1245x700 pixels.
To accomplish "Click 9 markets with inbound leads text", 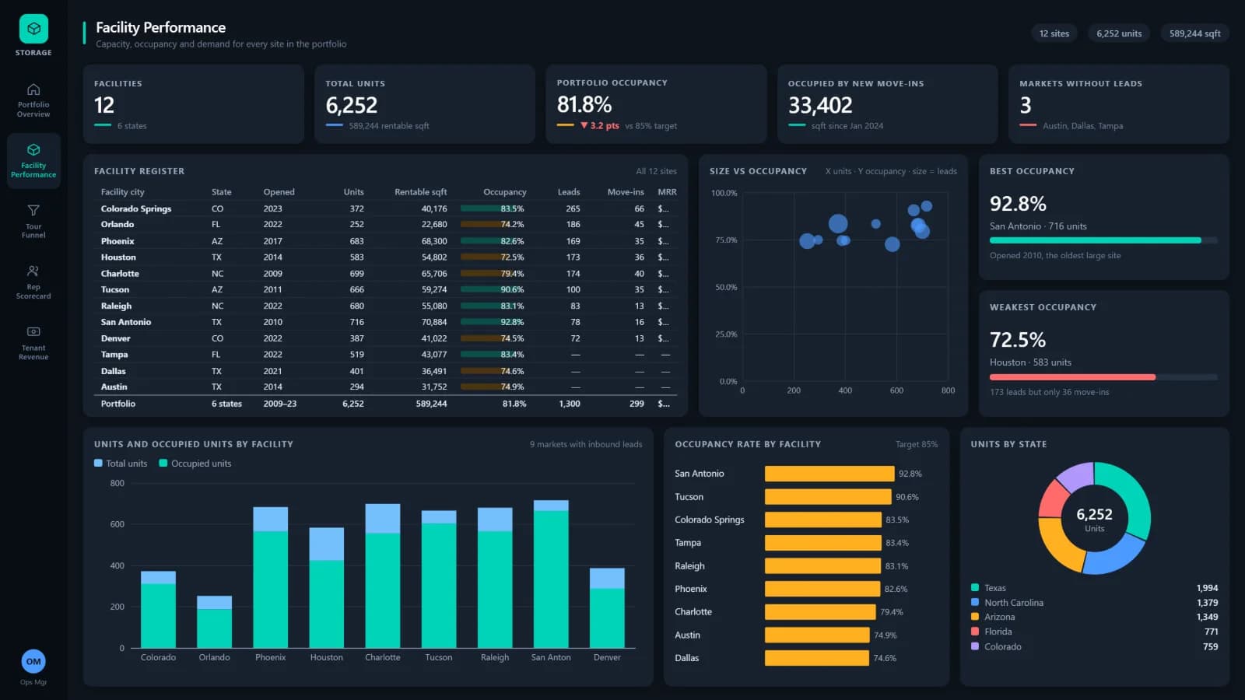I will click(x=586, y=444).
